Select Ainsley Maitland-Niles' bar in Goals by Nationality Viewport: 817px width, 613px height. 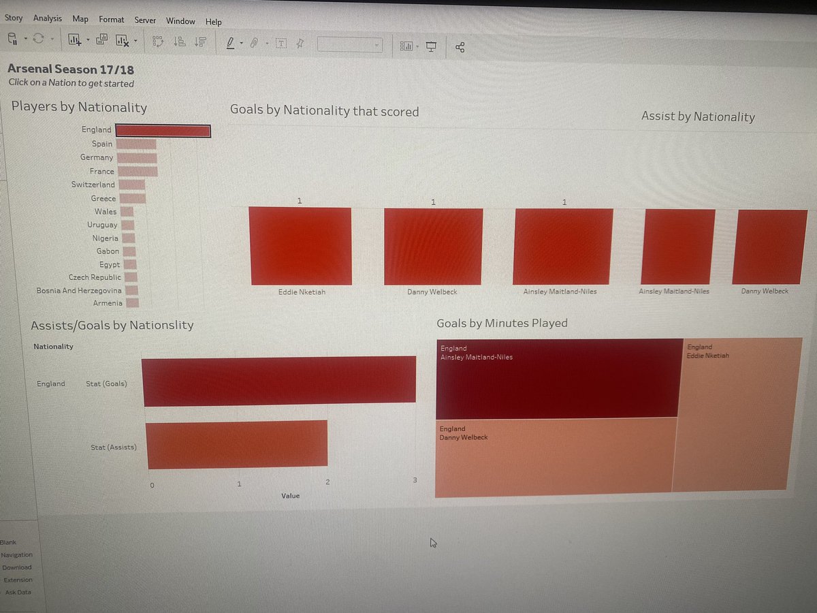tap(563, 247)
